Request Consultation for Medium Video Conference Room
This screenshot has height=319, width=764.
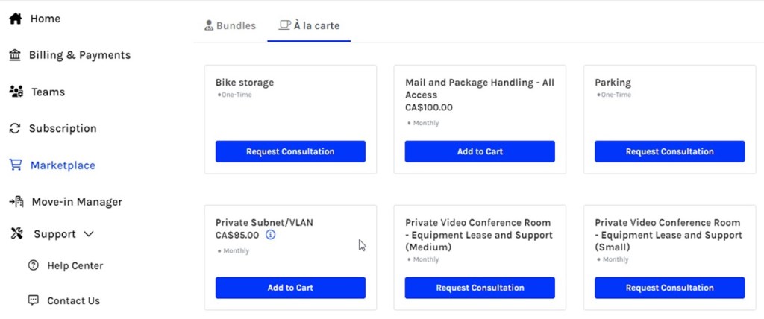(480, 288)
